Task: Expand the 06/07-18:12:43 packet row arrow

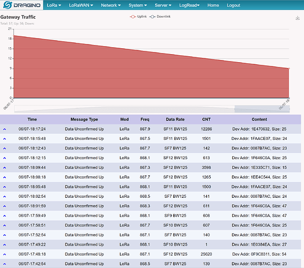Action: pyautogui.click(x=5, y=148)
